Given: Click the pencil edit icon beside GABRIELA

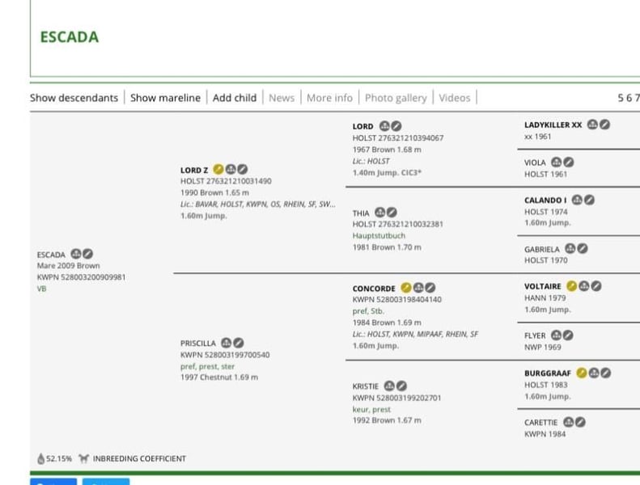Looking at the screenshot, I should point(583,249).
